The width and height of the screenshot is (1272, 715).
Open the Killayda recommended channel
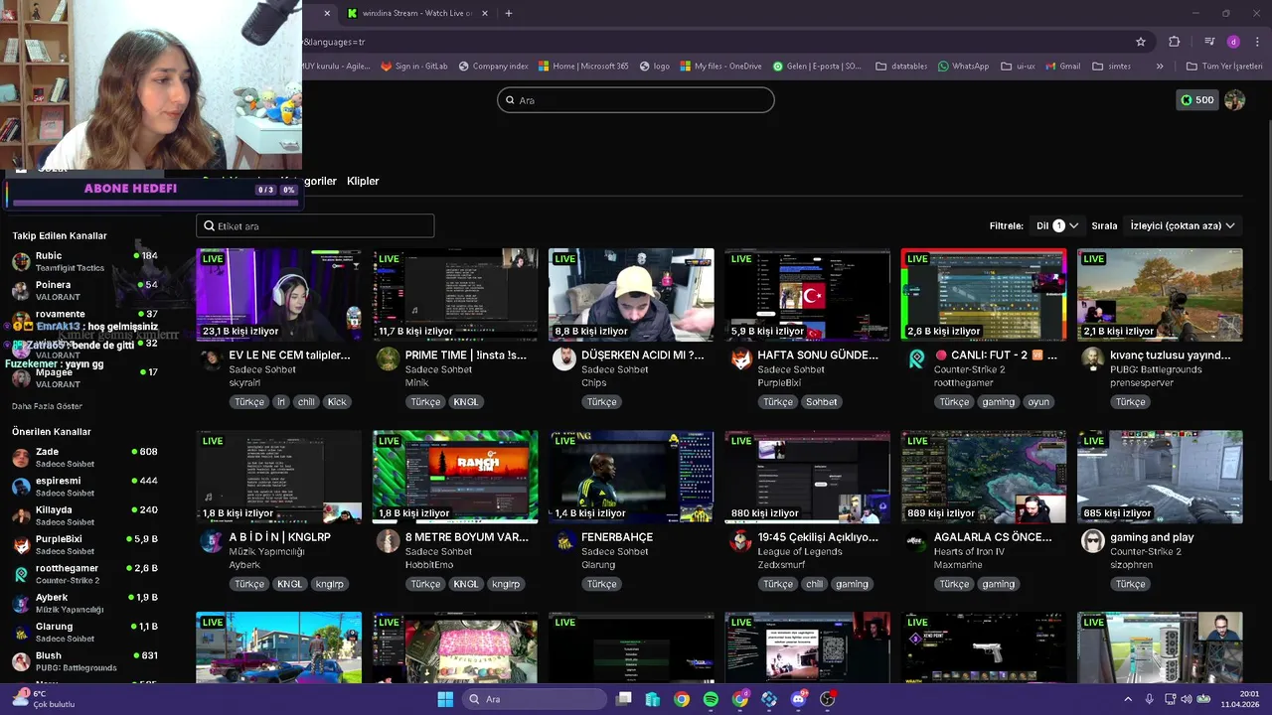point(84,515)
